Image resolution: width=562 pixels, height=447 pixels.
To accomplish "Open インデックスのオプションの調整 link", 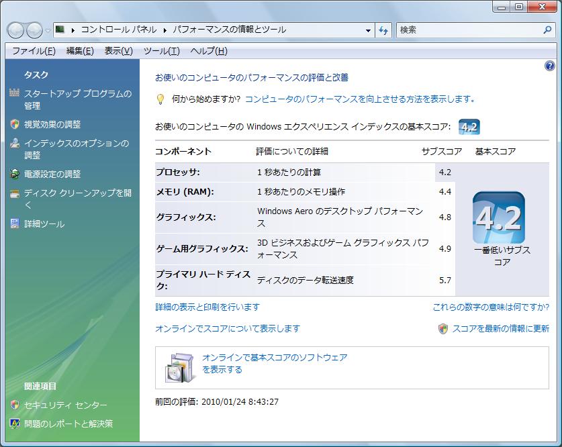I will click(77, 149).
